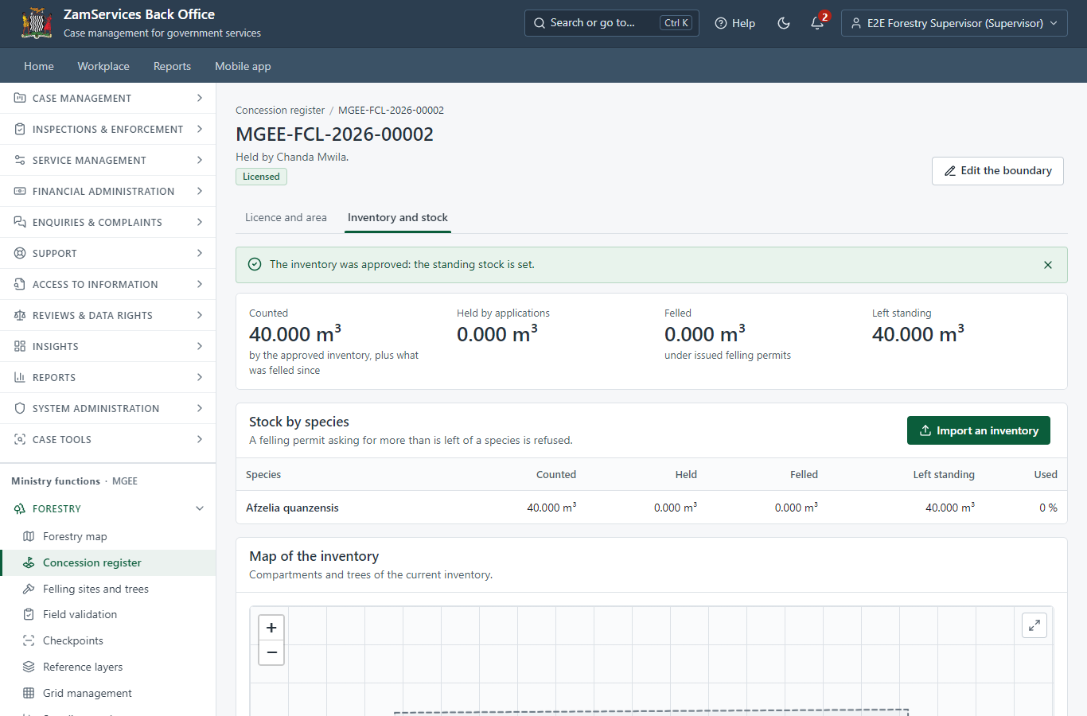Click the Grid management grid icon
This screenshot has height=716, width=1087.
tap(29, 693)
